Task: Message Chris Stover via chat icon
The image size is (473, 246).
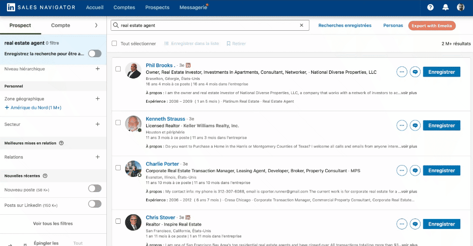Action: 415,224
